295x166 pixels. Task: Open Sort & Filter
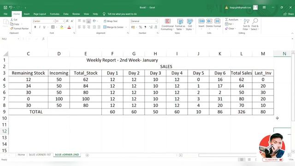(x=246, y=24)
